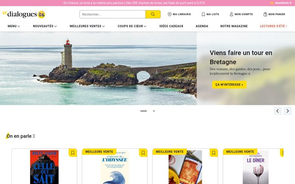
Task: Bookmark the Celle qui sait book
Action: click(x=73, y=153)
